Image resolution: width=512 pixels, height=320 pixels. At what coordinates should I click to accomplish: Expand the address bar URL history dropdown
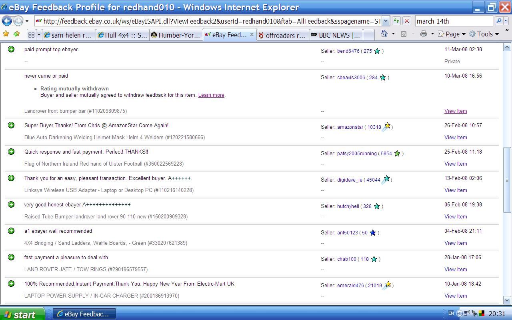coord(386,21)
